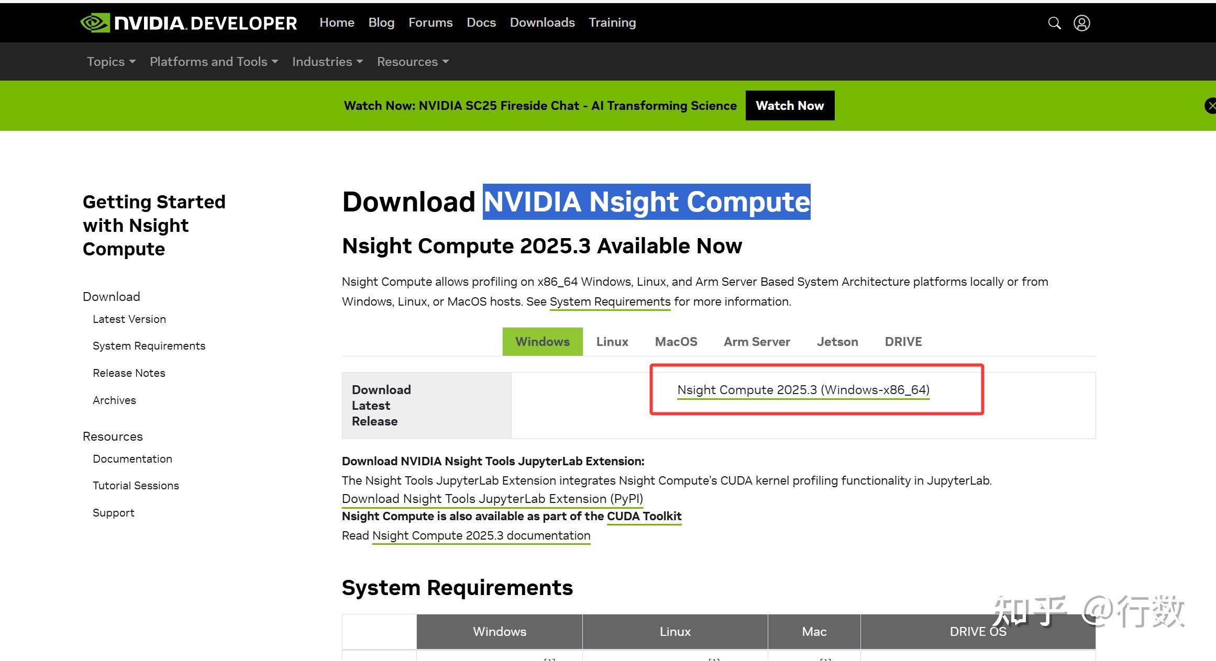
Task: Select the Arm Server tab
Action: click(x=757, y=341)
